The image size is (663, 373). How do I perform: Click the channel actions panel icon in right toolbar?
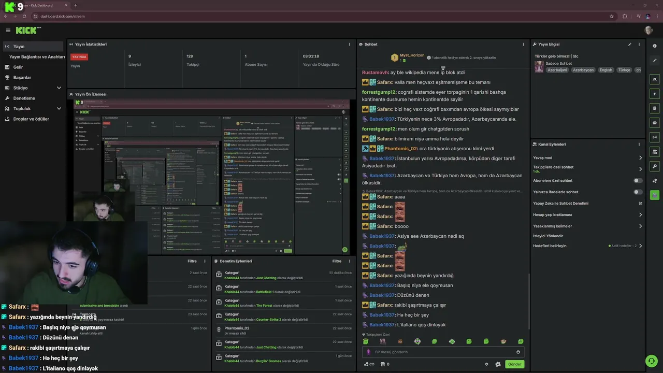click(655, 152)
